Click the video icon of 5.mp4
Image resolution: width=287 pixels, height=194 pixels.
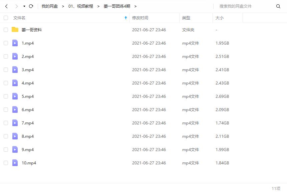coord(15,97)
